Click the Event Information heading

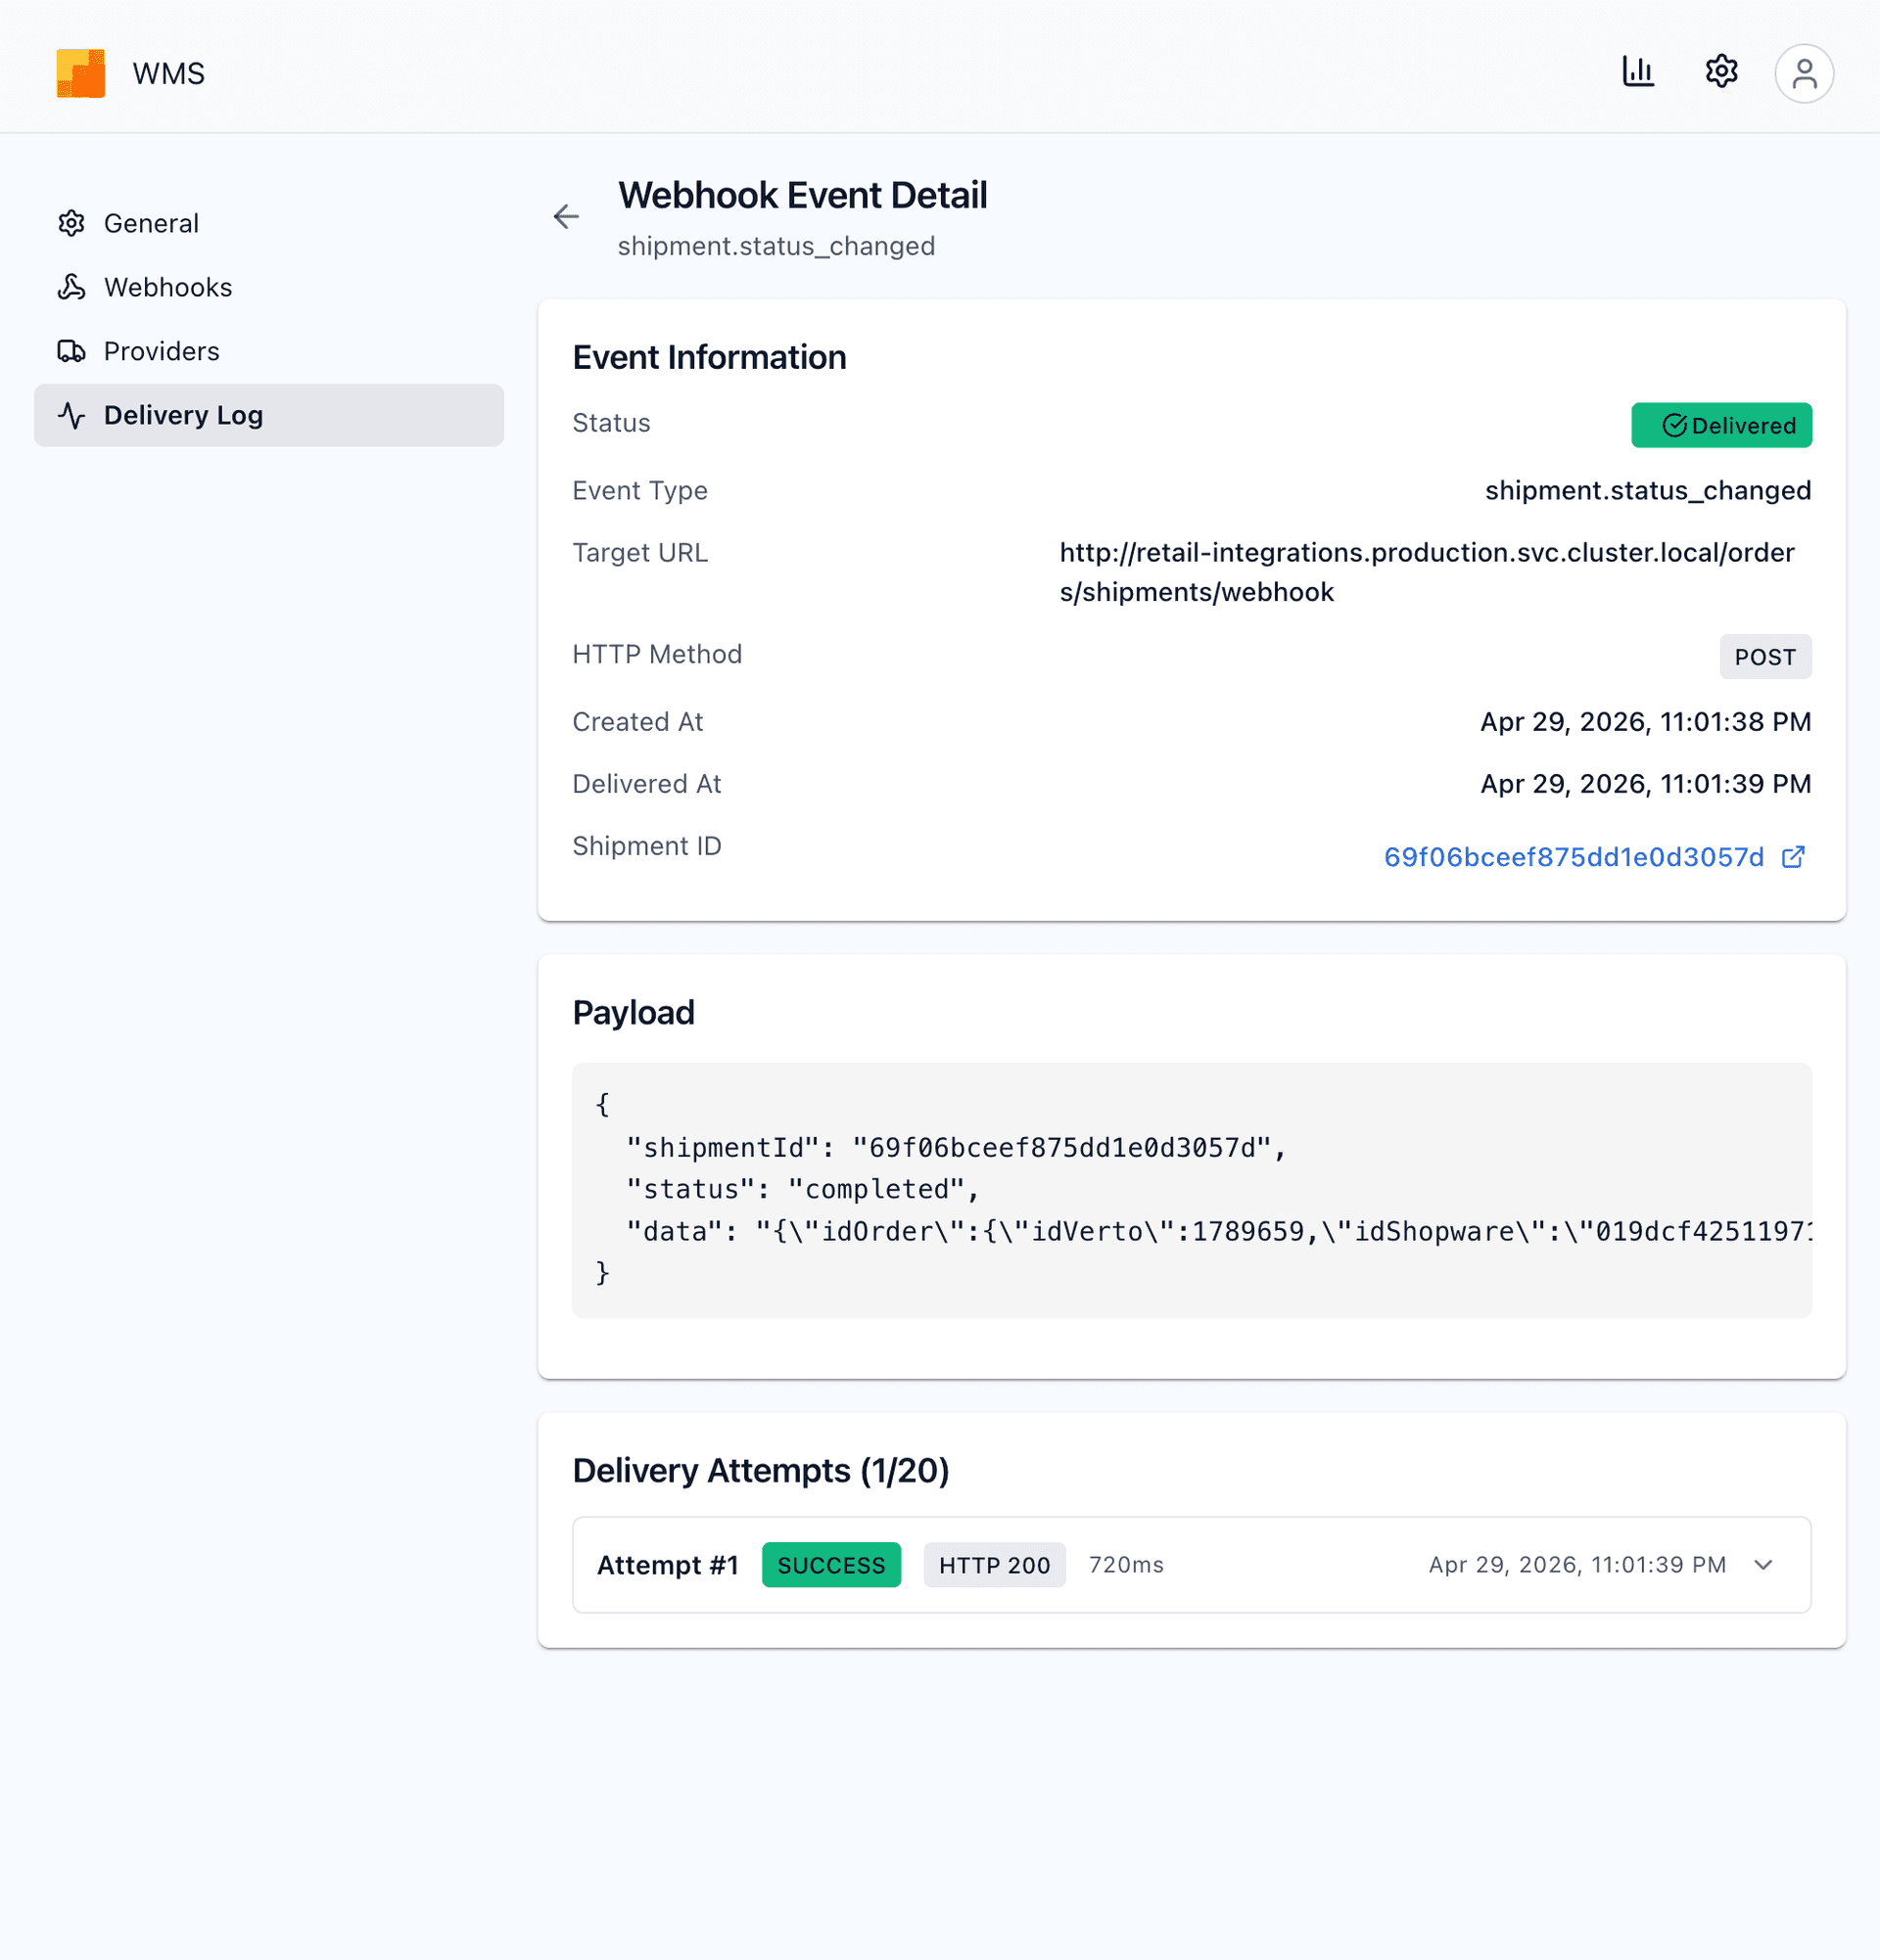(708, 357)
